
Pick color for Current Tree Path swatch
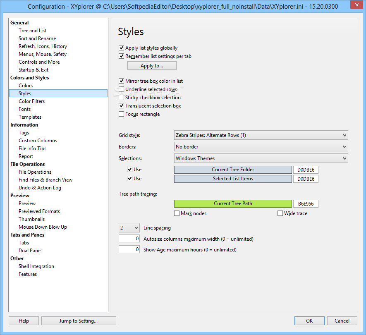tap(233, 203)
